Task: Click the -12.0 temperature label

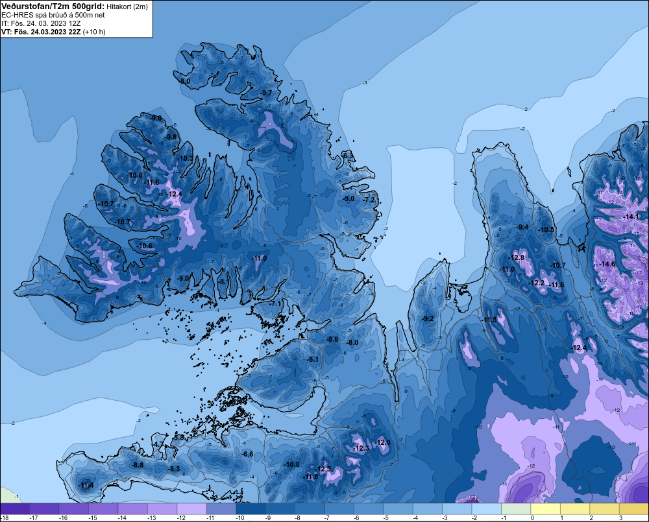Action: [x=382, y=442]
